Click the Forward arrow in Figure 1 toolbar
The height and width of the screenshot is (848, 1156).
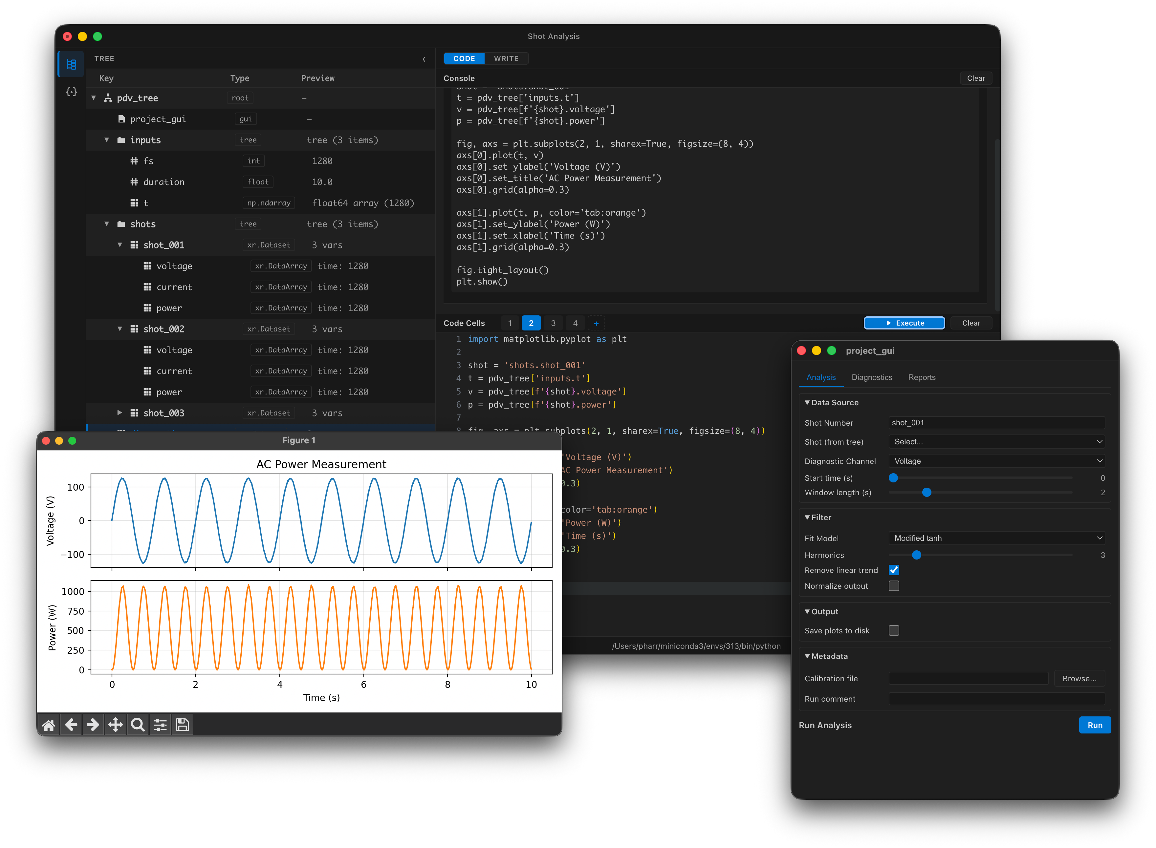(x=93, y=725)
